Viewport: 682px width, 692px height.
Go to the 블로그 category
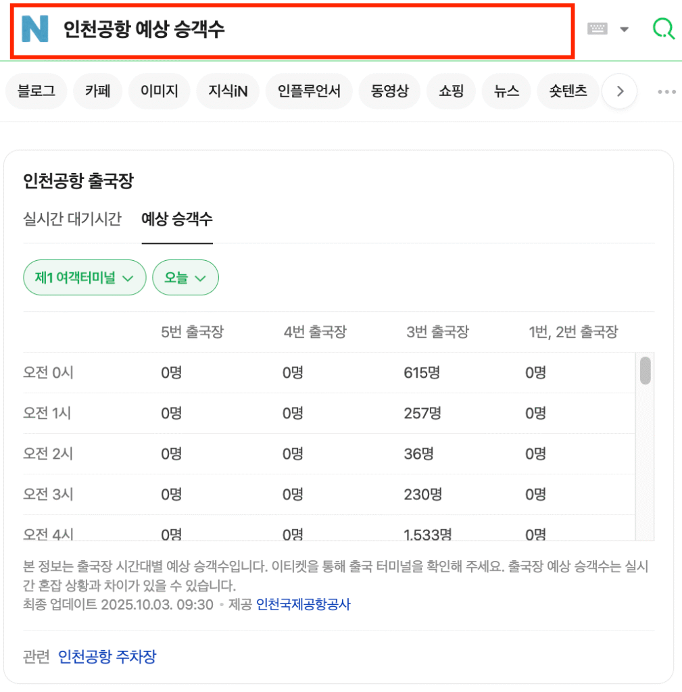coord(36,91)
